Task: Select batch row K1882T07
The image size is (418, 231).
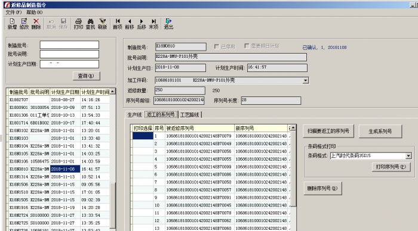Action: pos(59,99)
